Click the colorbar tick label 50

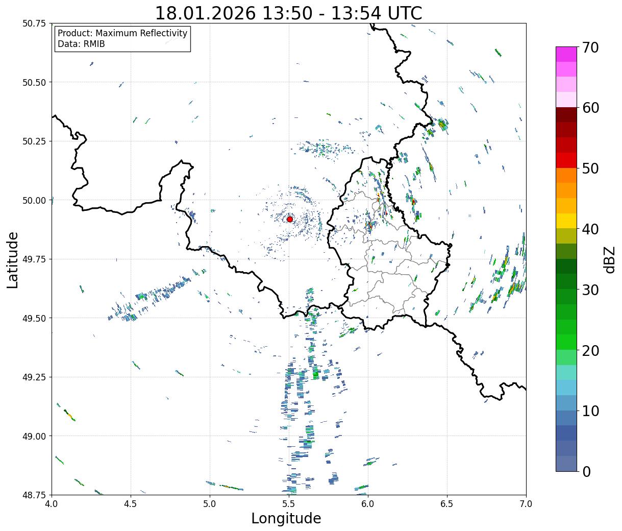click(x=590, y=168)
